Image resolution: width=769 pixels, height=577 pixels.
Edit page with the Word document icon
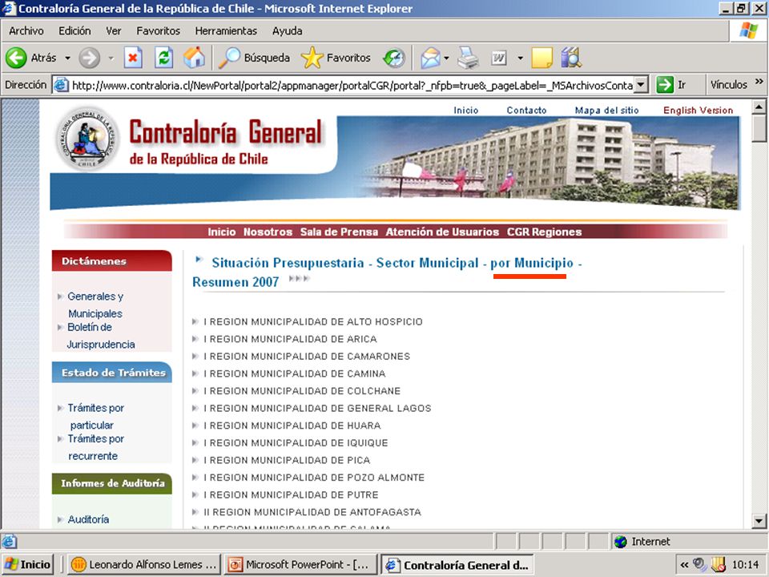(x=499, y=59)
